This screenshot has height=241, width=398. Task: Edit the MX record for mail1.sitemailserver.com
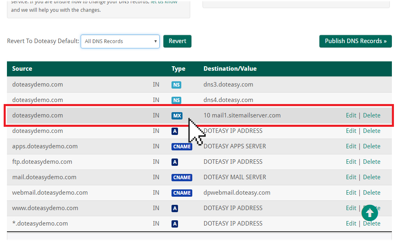tap(351, 115)
